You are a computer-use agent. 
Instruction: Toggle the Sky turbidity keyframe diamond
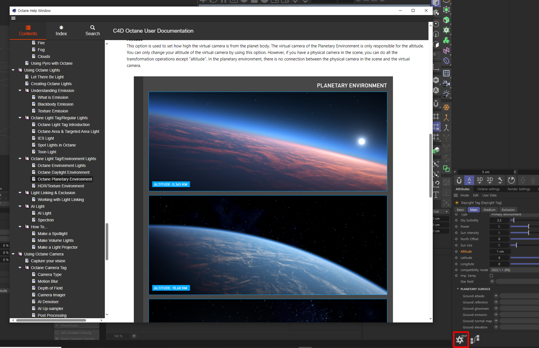456,220
